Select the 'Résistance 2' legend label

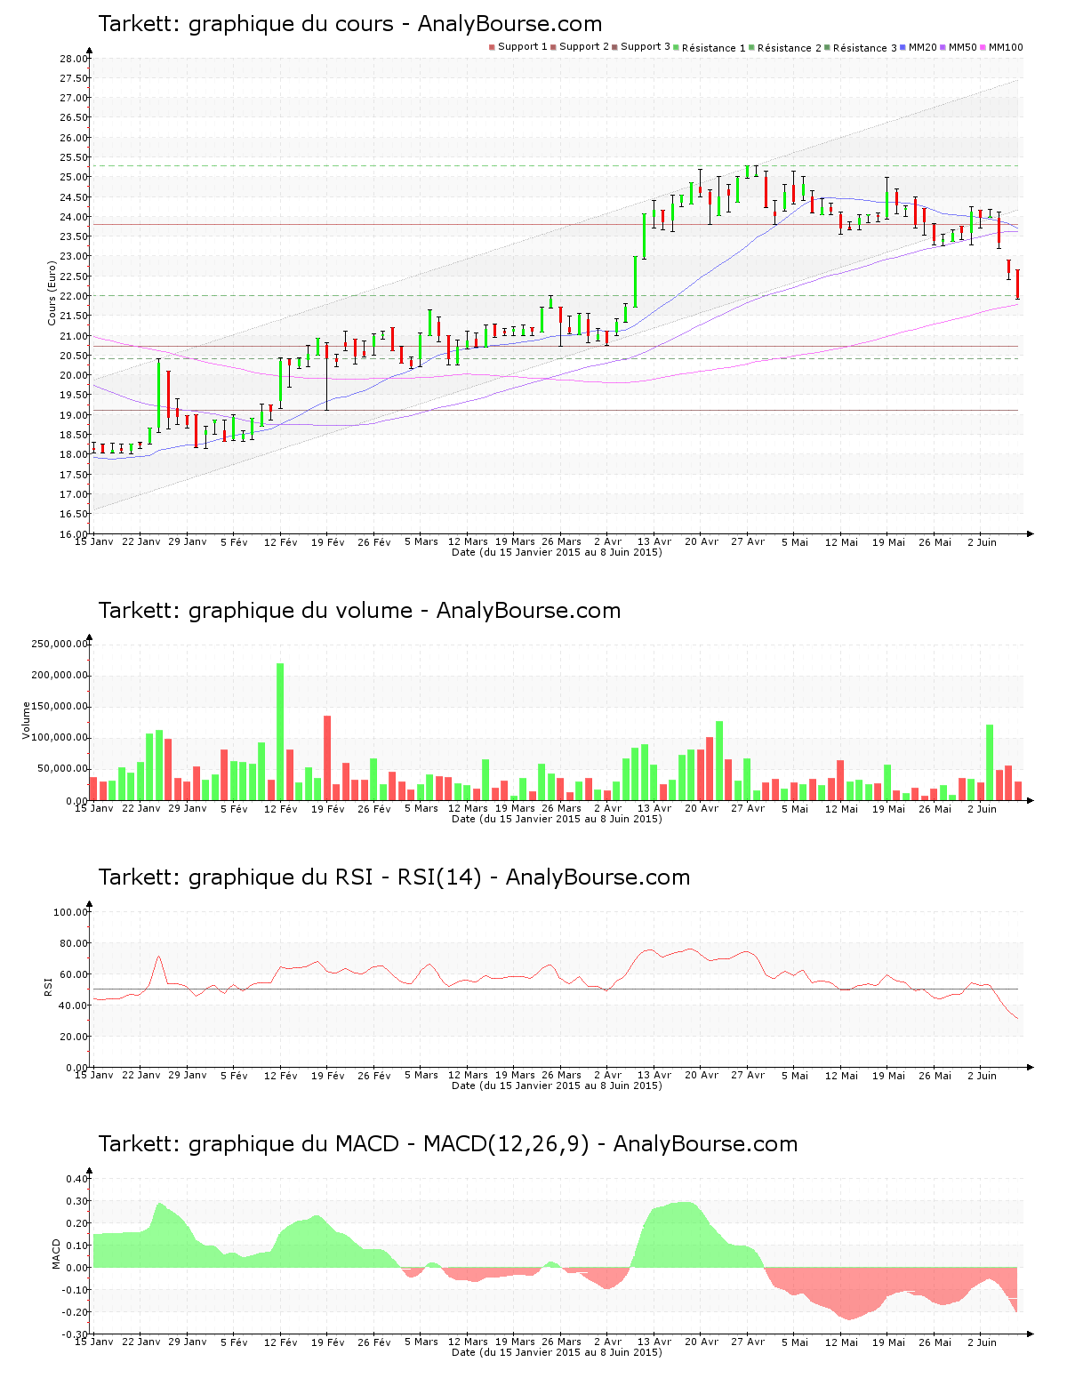790,48
